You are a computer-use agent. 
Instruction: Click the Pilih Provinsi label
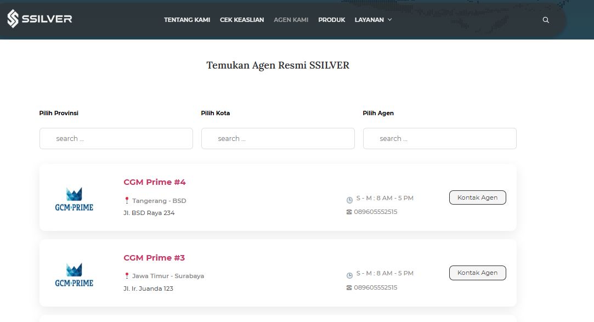click(x=59, y=113)
